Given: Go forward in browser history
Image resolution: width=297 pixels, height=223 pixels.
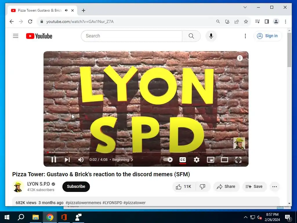Looking at the screenshot, I should coord(21,21).
